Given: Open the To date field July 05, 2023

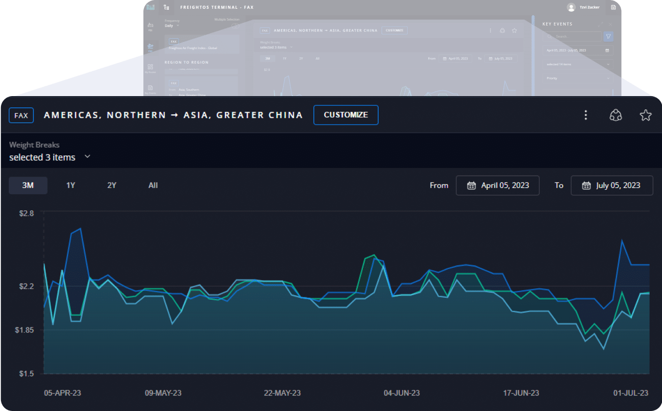Looking at the screenshot, I should coord(611,185).
